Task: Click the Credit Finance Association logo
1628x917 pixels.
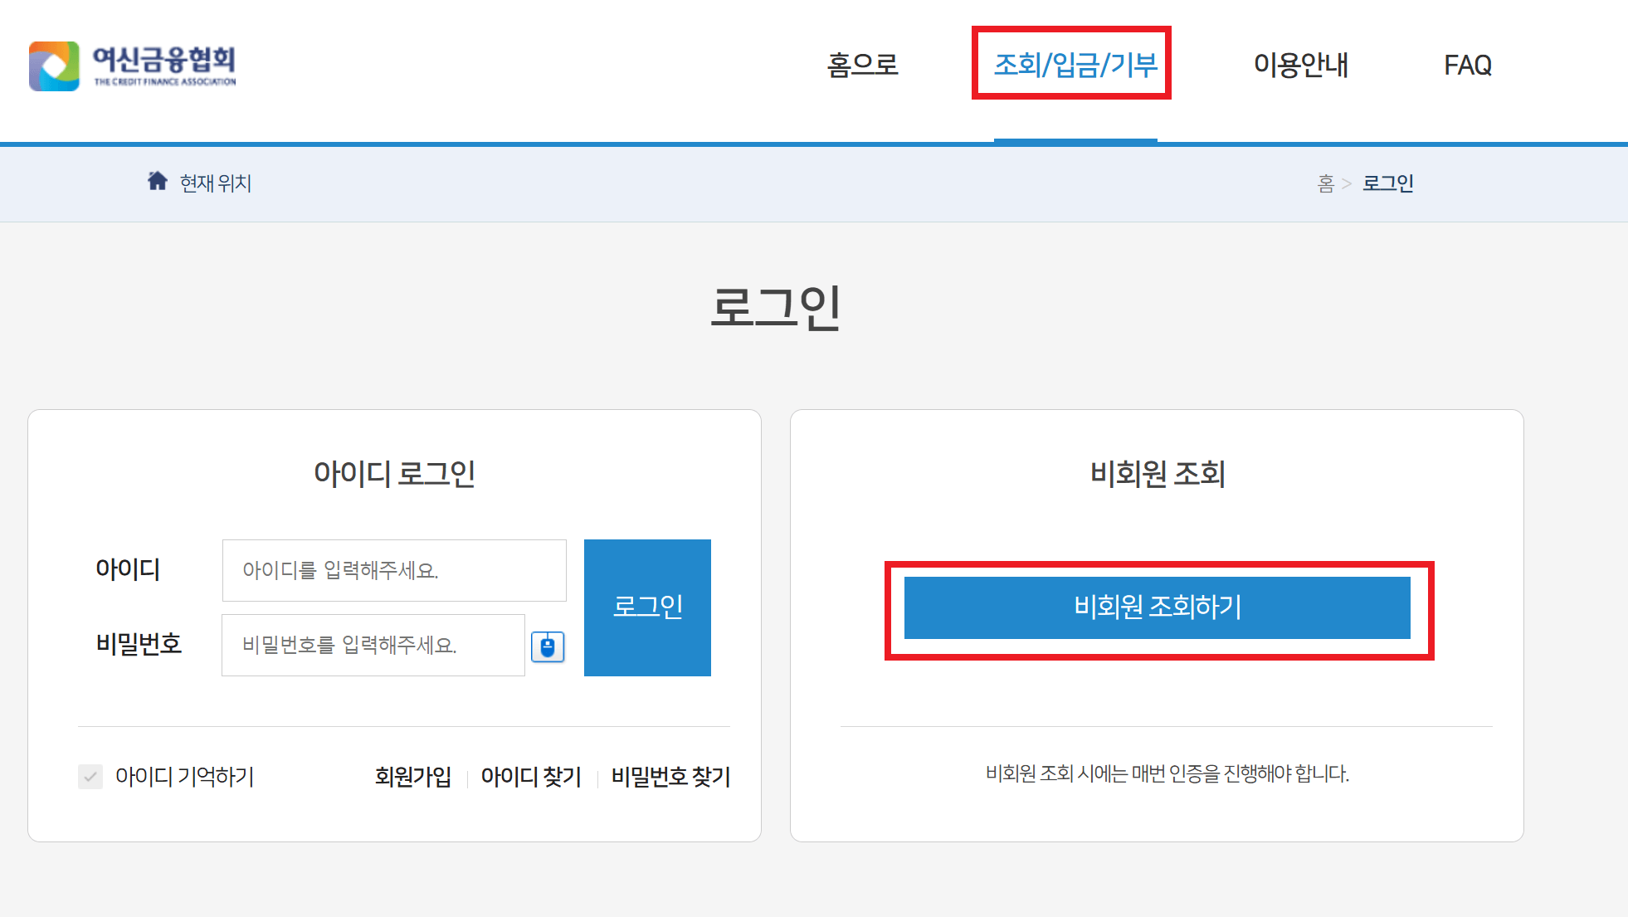Action: (133, 66)
